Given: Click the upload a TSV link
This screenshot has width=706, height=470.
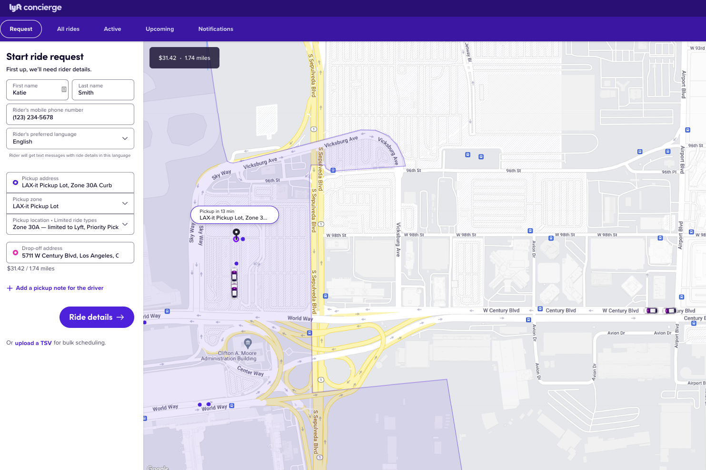Looking at the screenshot, I should point(33,343).
